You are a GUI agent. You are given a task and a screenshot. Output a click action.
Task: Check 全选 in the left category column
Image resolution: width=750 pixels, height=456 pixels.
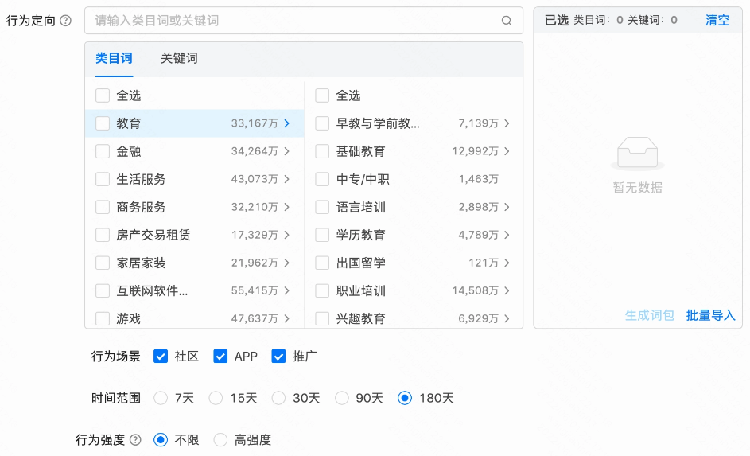(103, 95)
